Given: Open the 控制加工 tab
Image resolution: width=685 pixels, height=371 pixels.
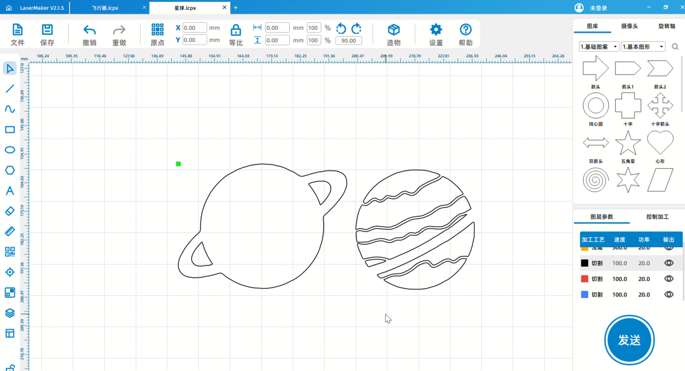Looking at the screenshot, I should click(x=657, y=217).
